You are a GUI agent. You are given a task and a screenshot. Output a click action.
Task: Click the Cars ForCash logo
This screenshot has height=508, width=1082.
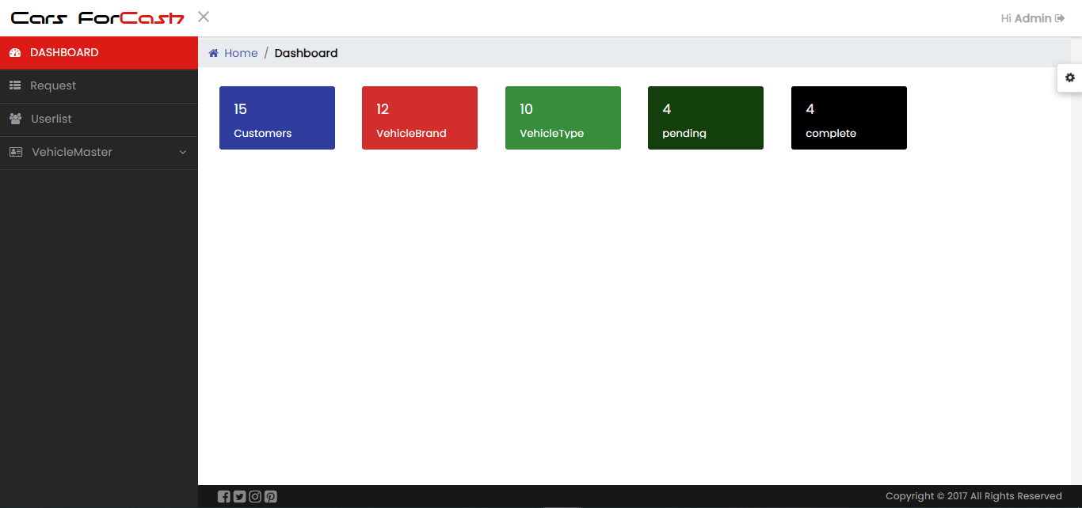pyautogui.click(x=97, y=18)
